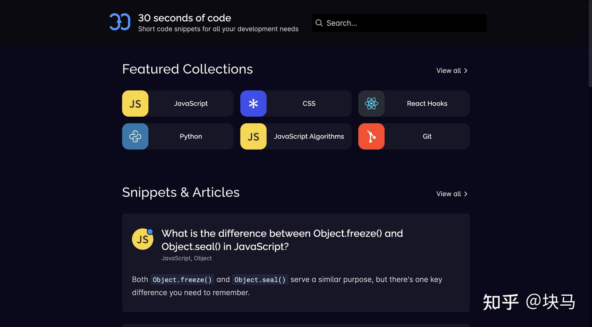This screenshot has height=327, width=592.
Task: Click the yellow JS icon beside JavaScript
Action: click(135, 104)
